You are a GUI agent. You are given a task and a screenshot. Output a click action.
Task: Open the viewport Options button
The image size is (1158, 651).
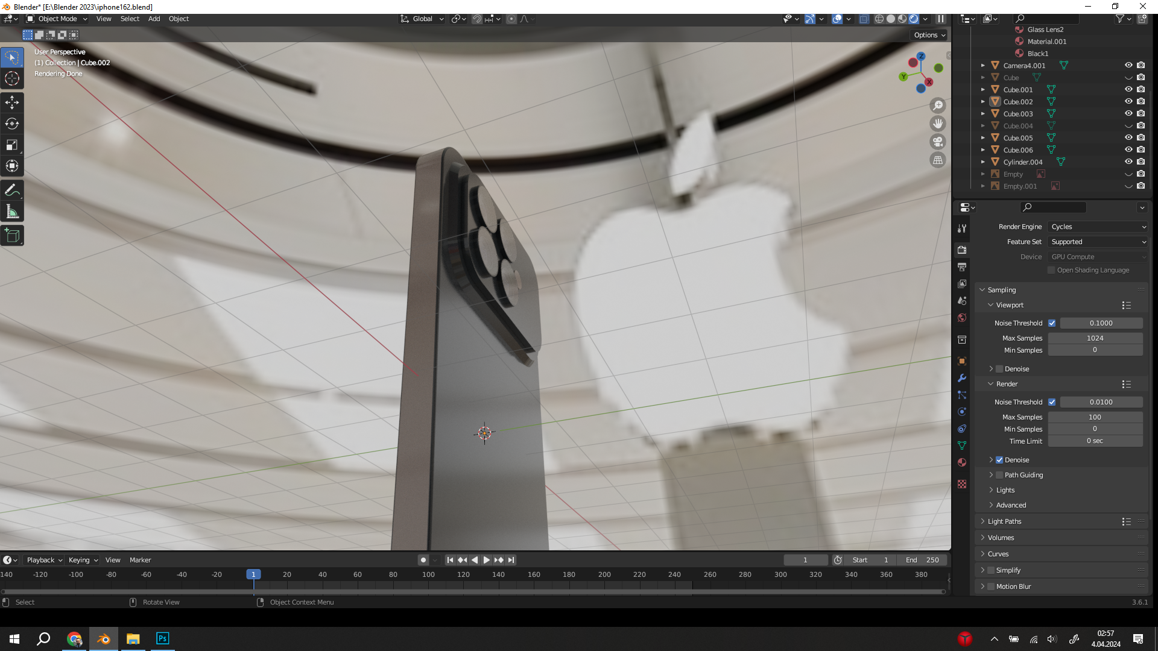pos(929,35)
